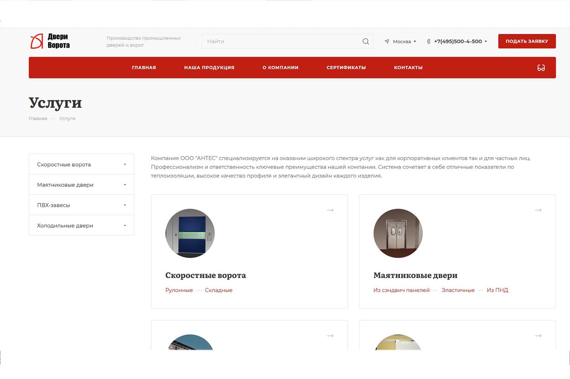Expand Маятниковые двери sidebar item

125,185
